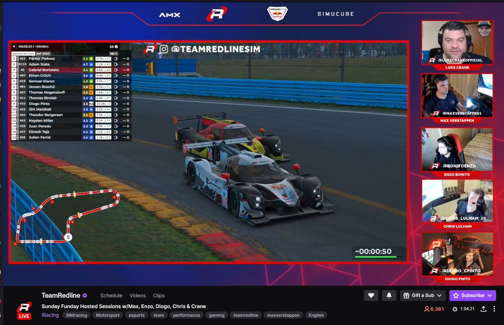504x325 pixels.
Task: Click the Team Redline R logo in the top banner
Action: coord(216,14)
